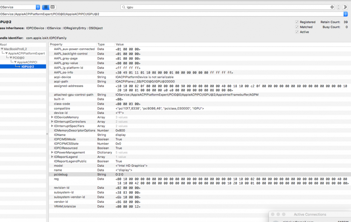The width and height of the screenshot is (351, 222).
Task: Collapse the MacBookPro6,2 tree node
Action: click(2, 49)
